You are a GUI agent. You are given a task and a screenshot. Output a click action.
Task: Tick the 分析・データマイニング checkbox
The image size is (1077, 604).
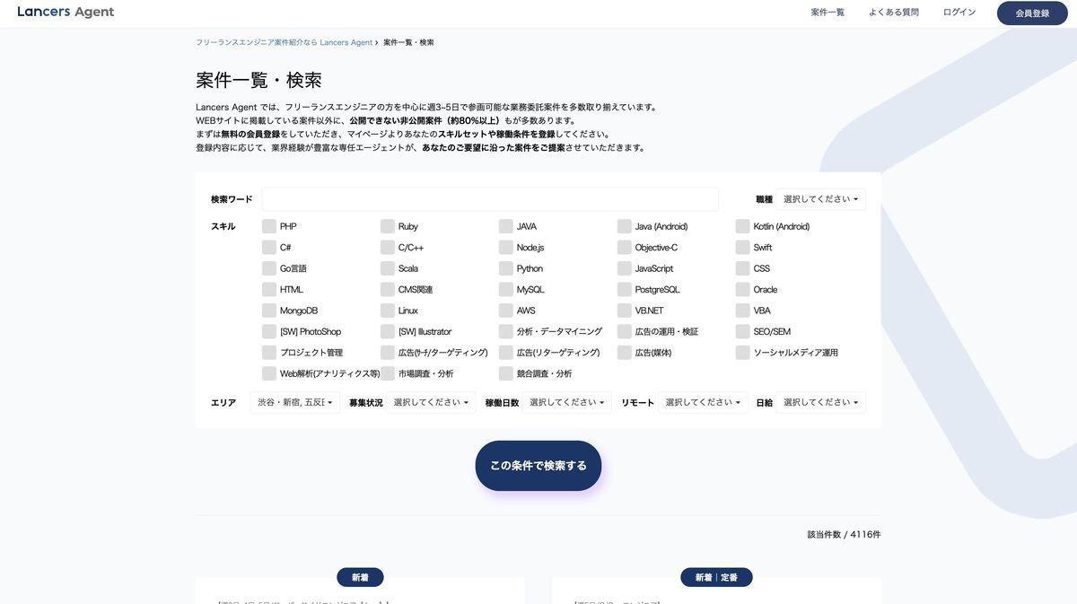[506, 332]
